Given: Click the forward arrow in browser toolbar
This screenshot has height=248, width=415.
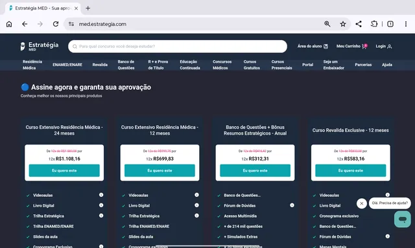Looking at the screenshot, I should pyautogui.click(x=40, y=24).
